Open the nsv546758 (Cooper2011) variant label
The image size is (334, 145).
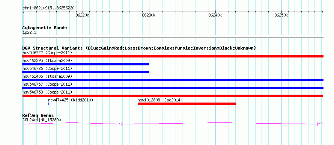47,92
